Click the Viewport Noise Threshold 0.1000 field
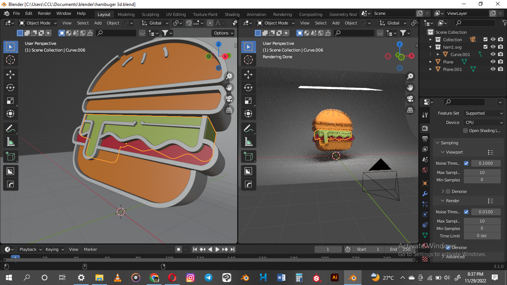 [x=486, y=163]
